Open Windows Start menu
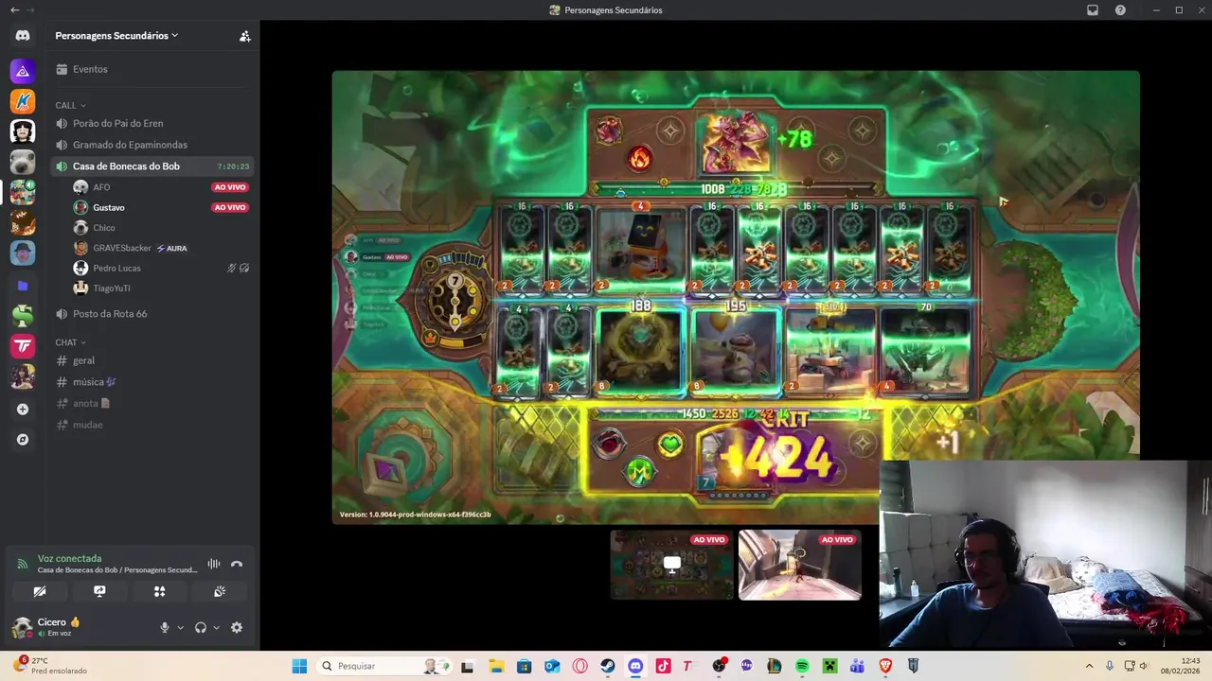 coord(299,666)
